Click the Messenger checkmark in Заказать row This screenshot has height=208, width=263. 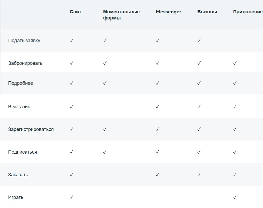[157, 175]
